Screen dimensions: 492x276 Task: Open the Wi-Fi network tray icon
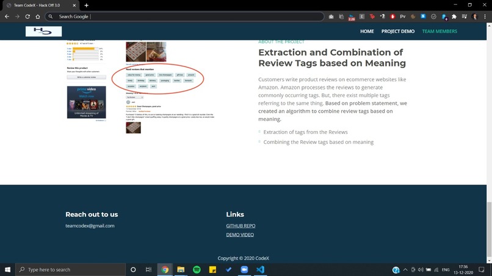pyautogui.click(x=436, y=270)
